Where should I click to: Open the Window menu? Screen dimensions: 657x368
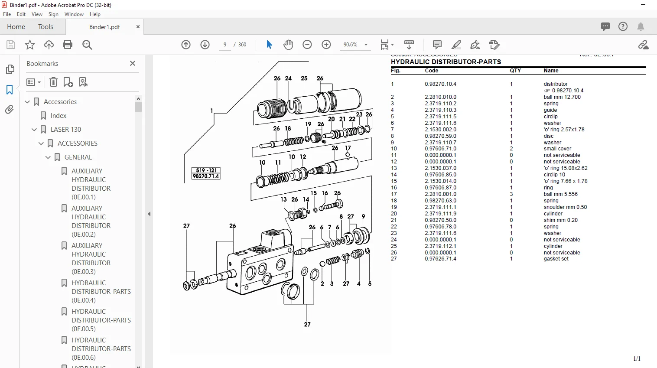(74, 14)
